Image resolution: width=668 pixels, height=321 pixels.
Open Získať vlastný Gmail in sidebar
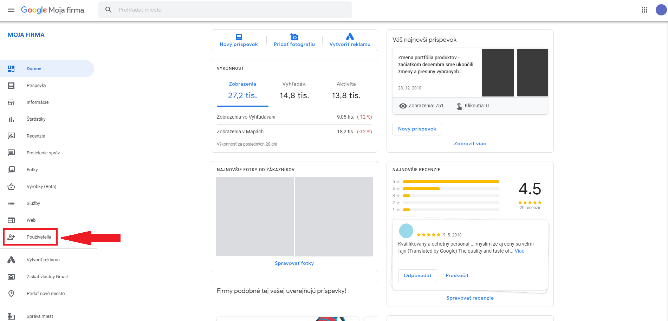coord(47,277)
